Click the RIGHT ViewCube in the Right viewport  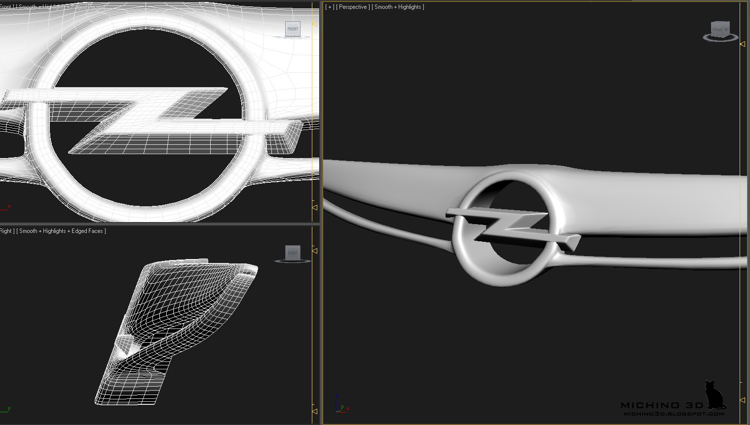[x=293, y=253]
